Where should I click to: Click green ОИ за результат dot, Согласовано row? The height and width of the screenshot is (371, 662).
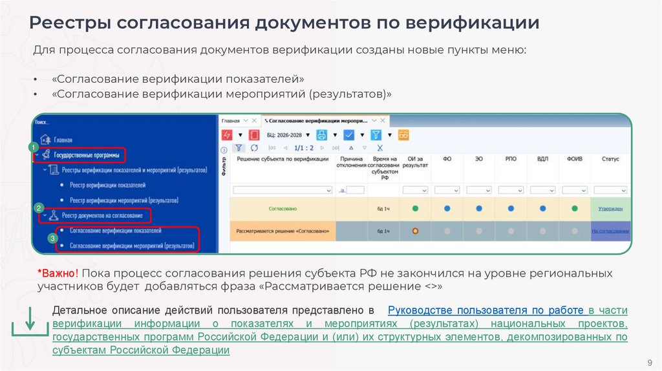point(415,209)
